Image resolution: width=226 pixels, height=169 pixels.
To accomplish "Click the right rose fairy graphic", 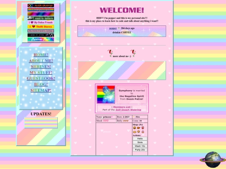I will 134,53.
